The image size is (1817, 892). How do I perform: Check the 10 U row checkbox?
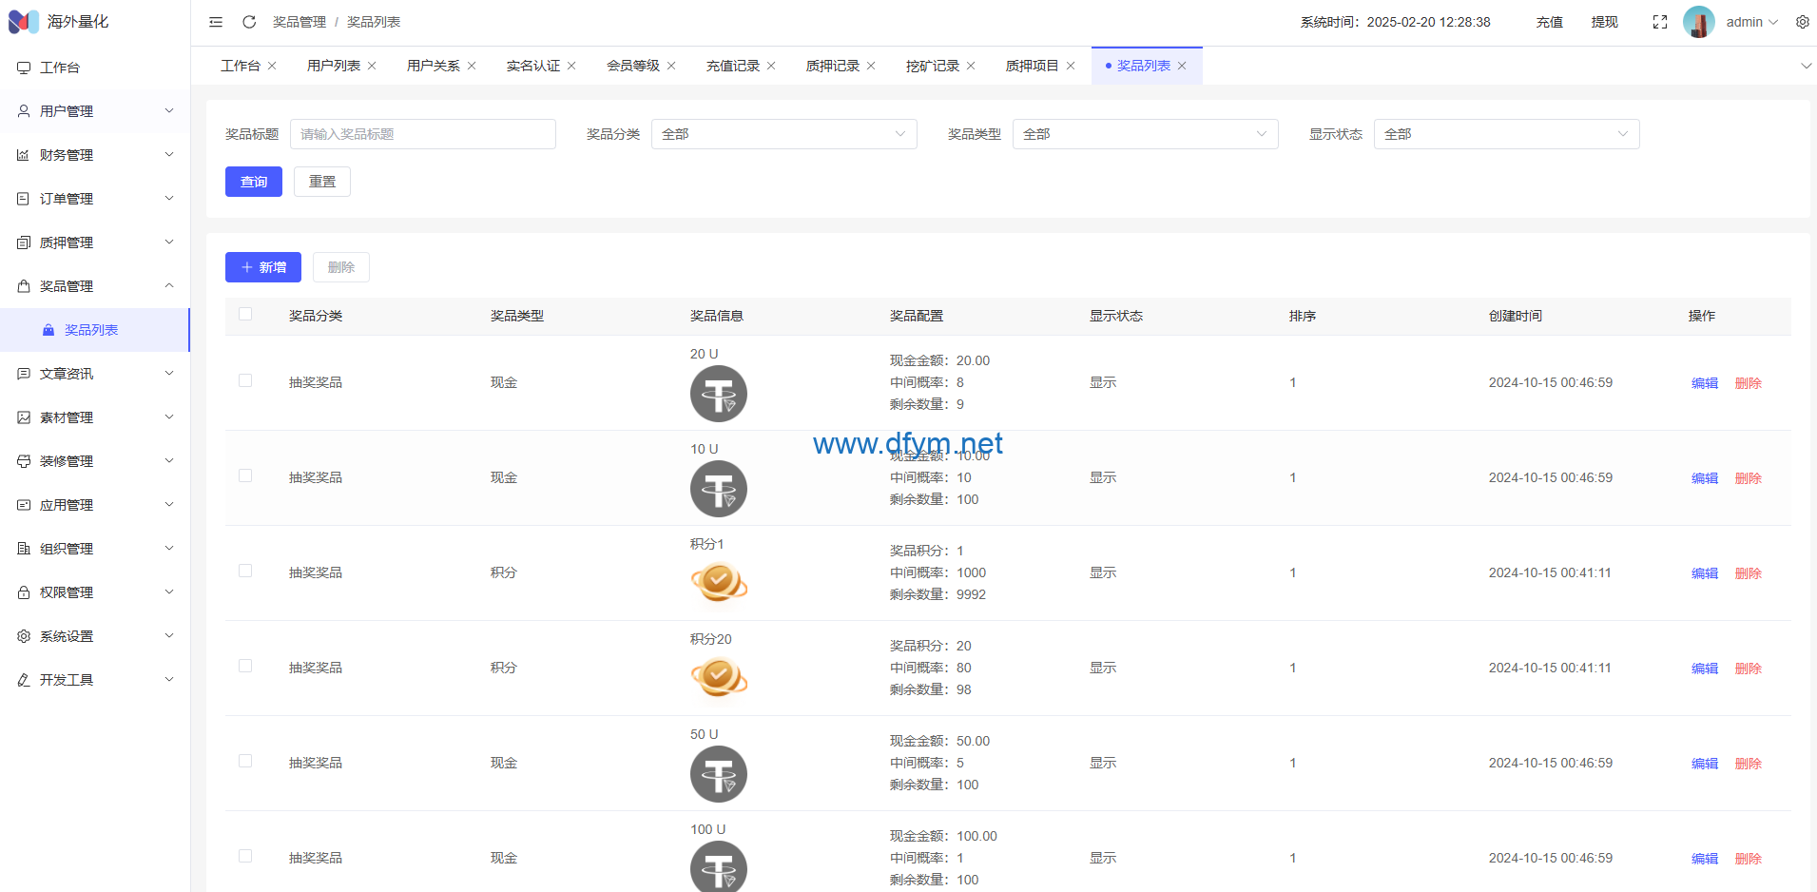pyautogui.click(x=245, y=475)
